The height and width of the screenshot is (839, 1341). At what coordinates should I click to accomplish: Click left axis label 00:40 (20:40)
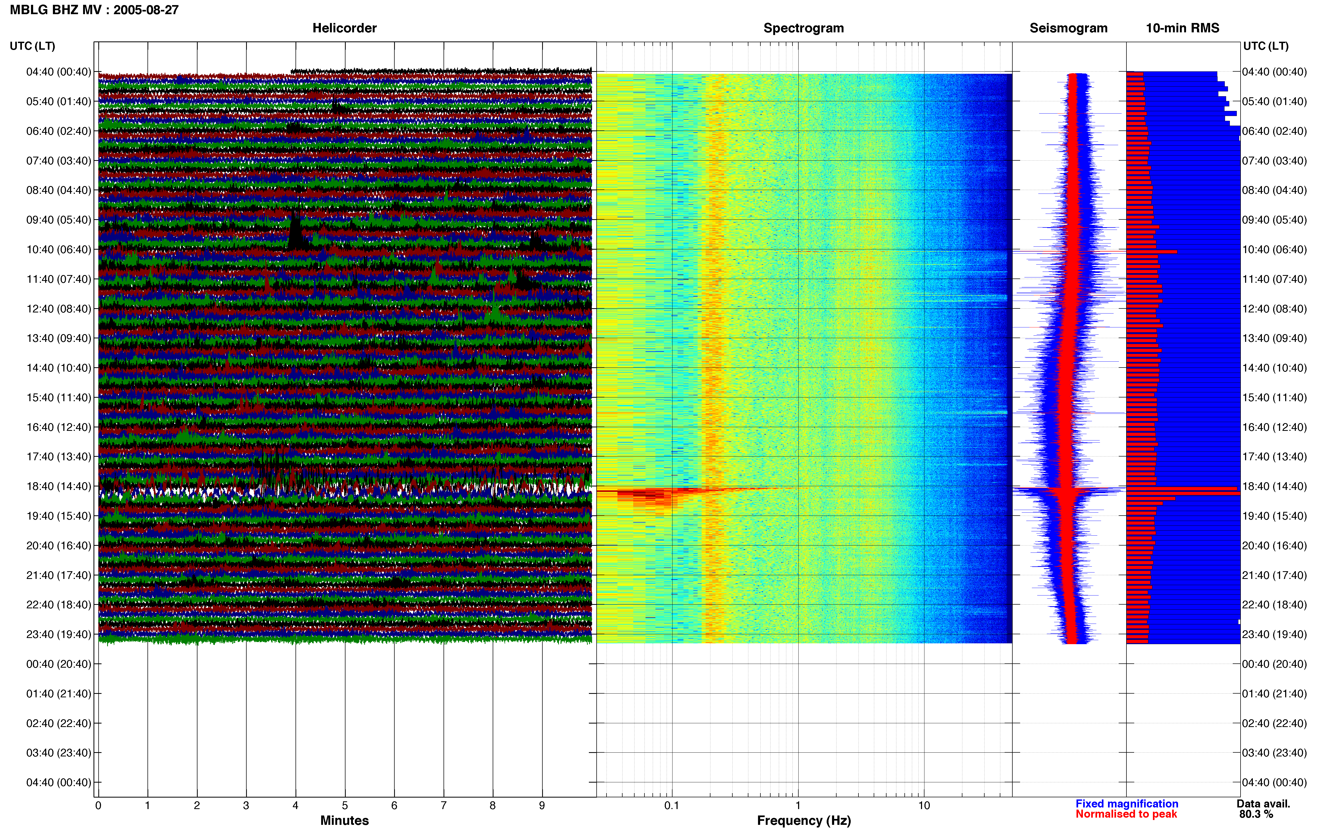pyautogui.click(x=59, y=664)
